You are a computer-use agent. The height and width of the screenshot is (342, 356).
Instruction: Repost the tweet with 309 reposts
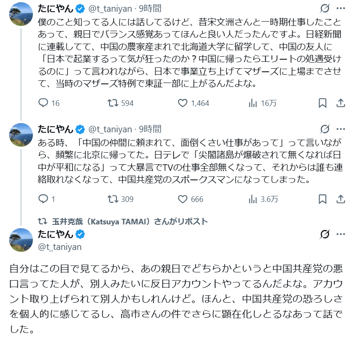(113, 199)
